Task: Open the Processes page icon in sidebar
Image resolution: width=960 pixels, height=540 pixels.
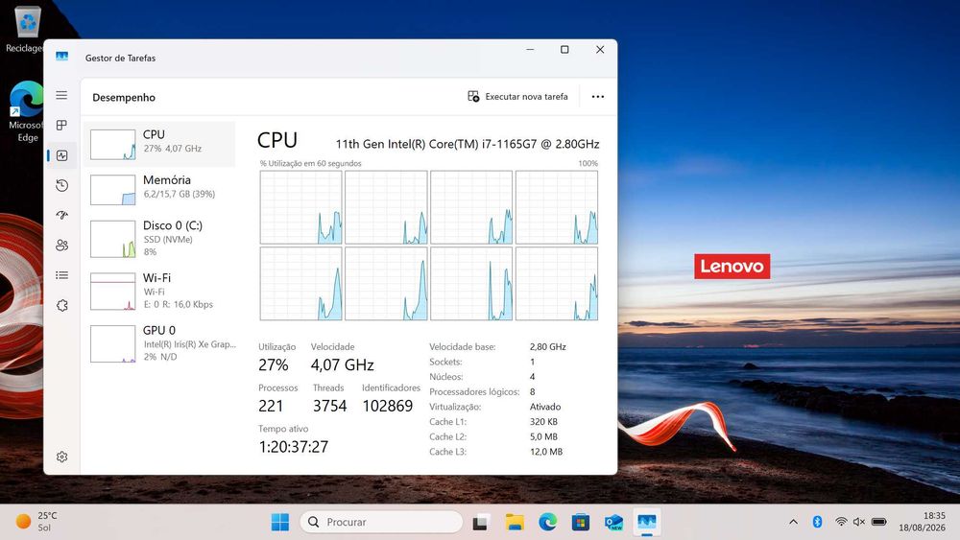Action: pyautogui.click(x=61, y=126)
